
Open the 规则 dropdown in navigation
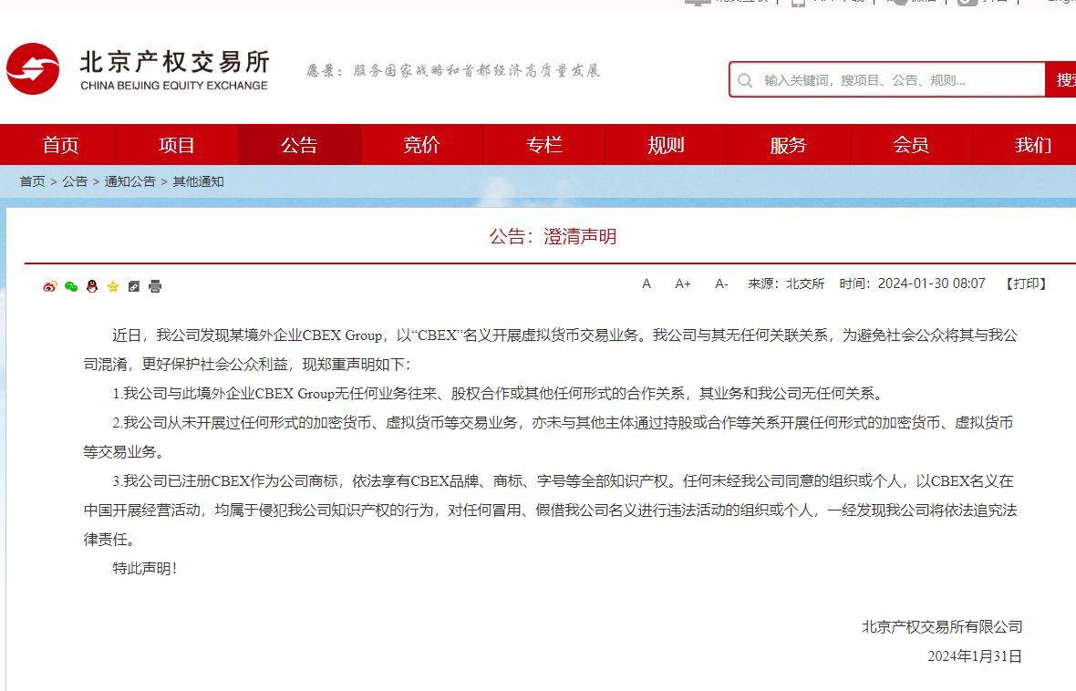click(x=667, y=144)
